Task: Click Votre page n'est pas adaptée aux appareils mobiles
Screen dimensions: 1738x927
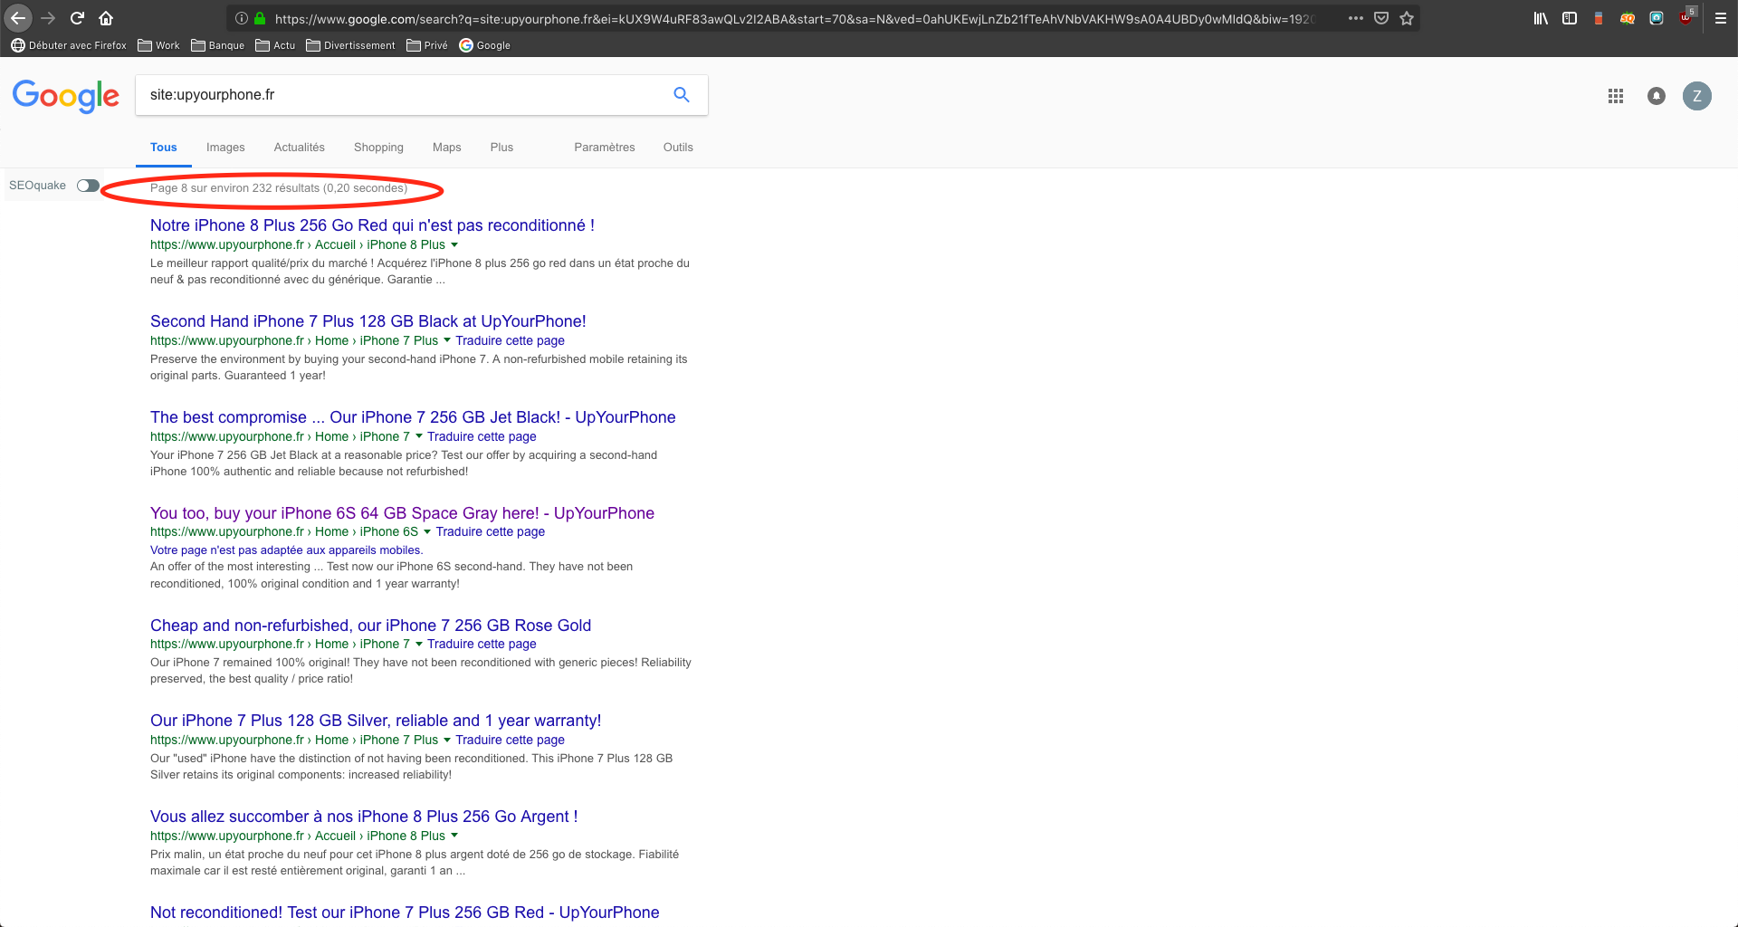Action: (287, 550)
